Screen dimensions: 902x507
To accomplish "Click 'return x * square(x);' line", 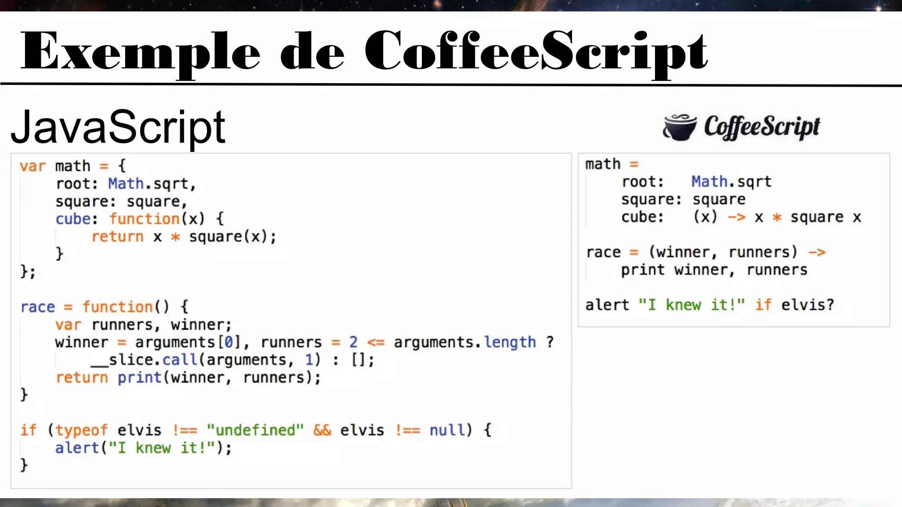I will pos(184,237).
